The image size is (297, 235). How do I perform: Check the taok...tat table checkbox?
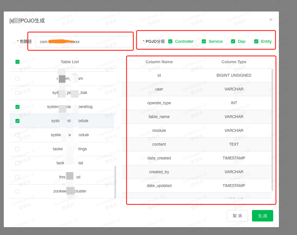click(17, 163)
